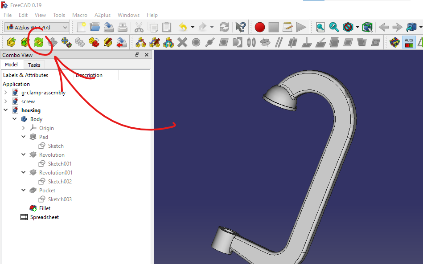This screenshot has height=264, width=423.
Task: Click the Print icon
Action: tap(123, 27)
